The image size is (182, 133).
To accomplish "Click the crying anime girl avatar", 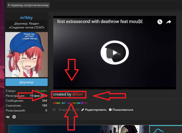I will click(x=26, y=54).
